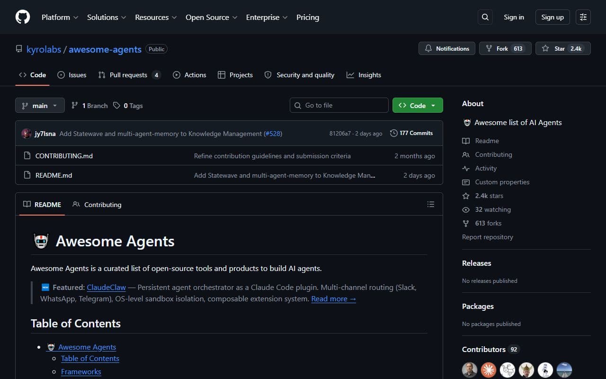
Task: Click the Read more → link
Action: [x=334, y=298]
